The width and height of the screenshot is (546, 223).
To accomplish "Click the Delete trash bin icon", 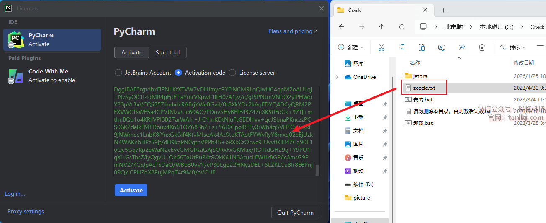I will [482, 47].
